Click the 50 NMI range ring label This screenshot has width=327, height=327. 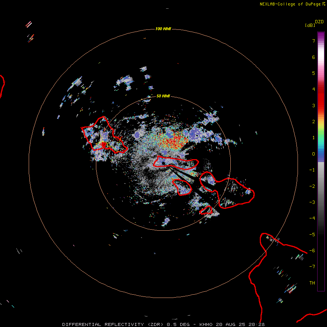[163, 96]
